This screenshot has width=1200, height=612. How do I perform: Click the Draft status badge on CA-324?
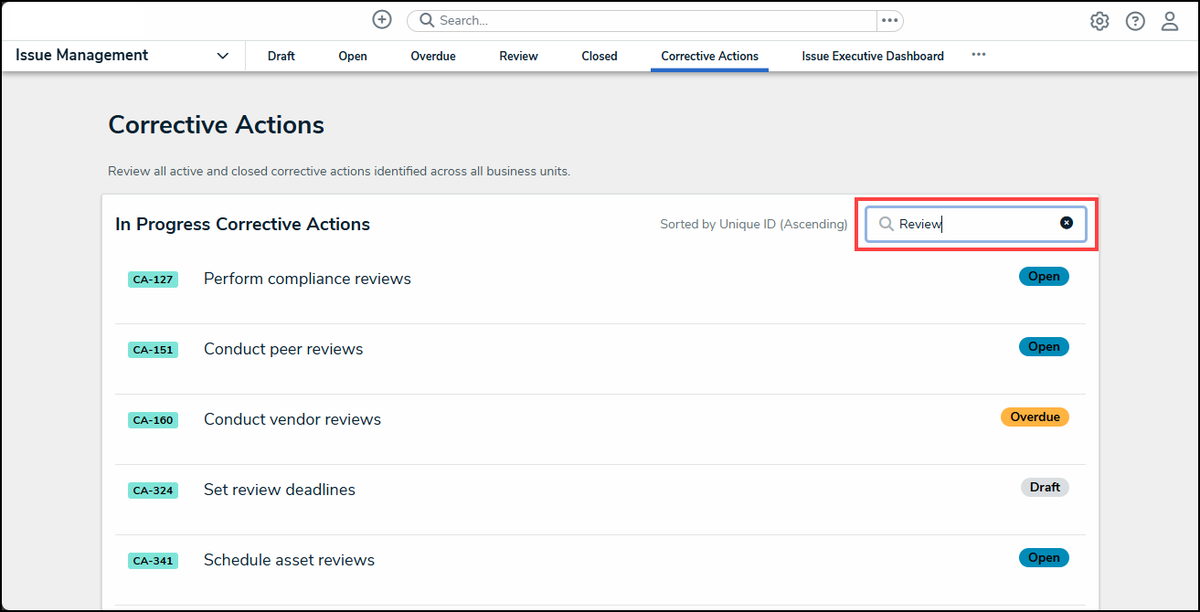[x=1045, y=488]
